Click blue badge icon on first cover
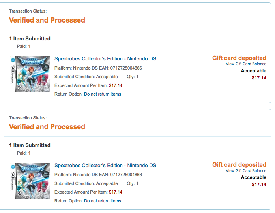 click(x=13, y=60)
